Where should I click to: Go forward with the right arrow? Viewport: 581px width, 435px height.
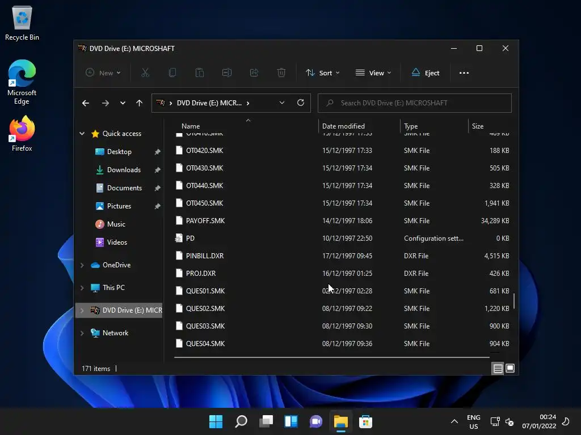105,103
